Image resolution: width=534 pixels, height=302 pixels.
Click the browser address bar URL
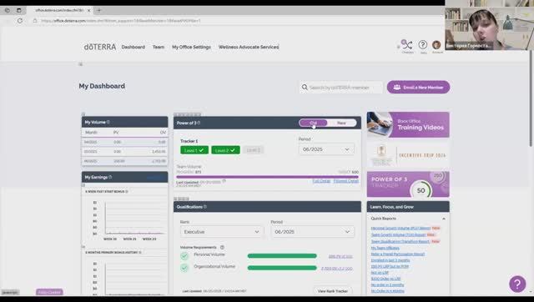121,21
